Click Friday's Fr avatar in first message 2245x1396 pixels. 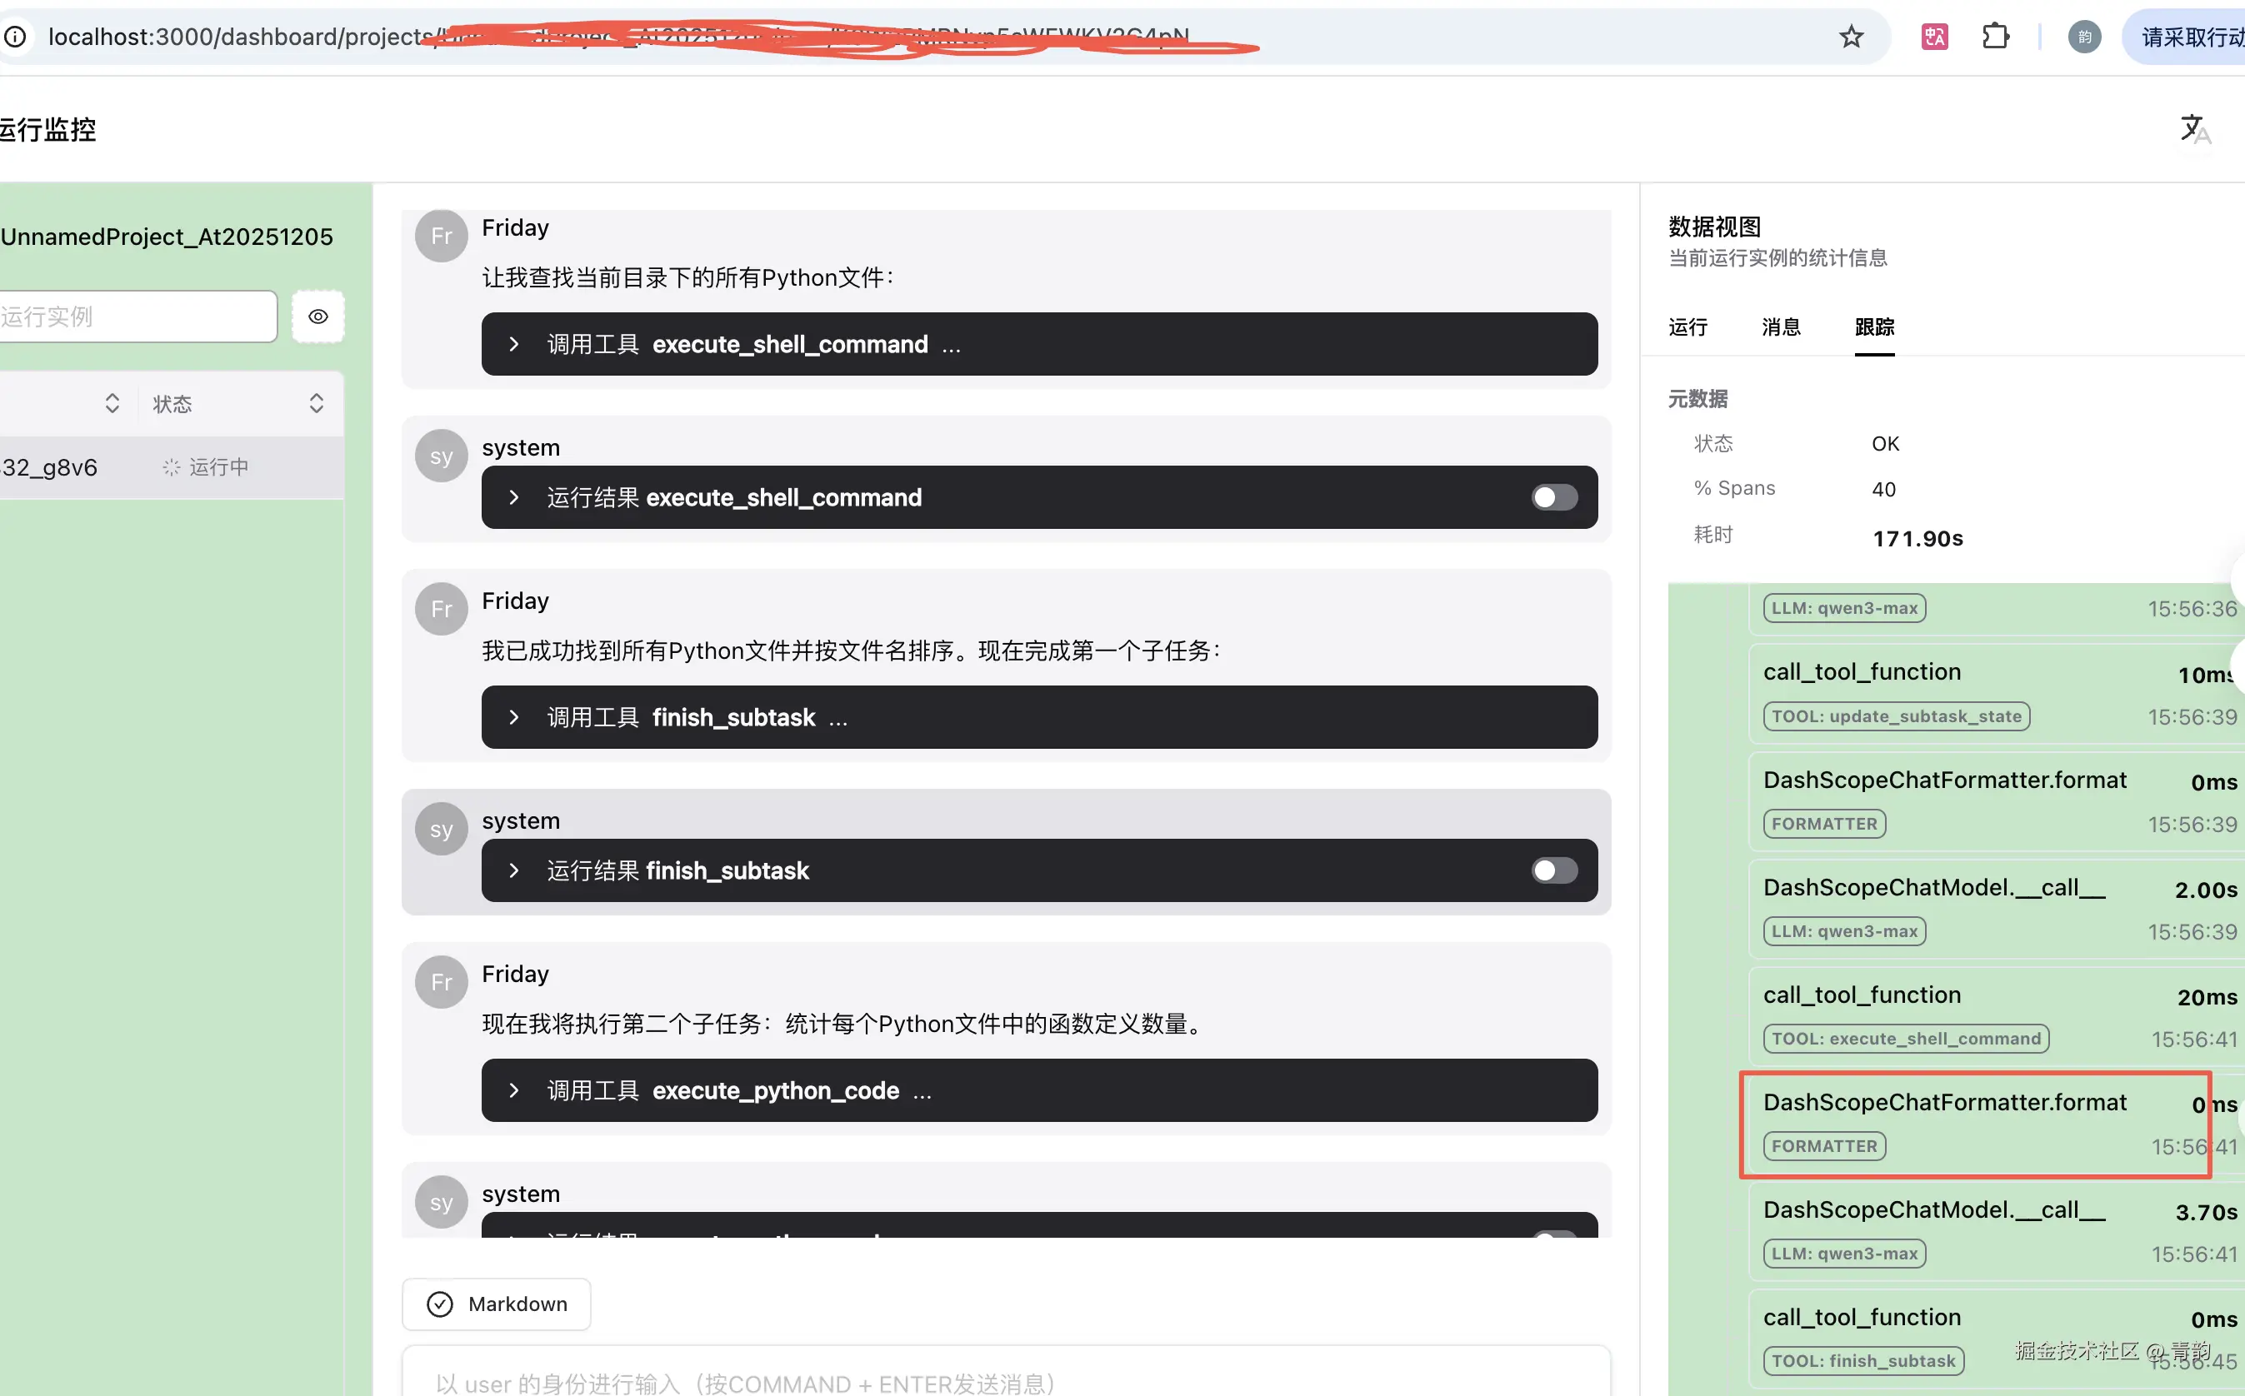[442, 237]
